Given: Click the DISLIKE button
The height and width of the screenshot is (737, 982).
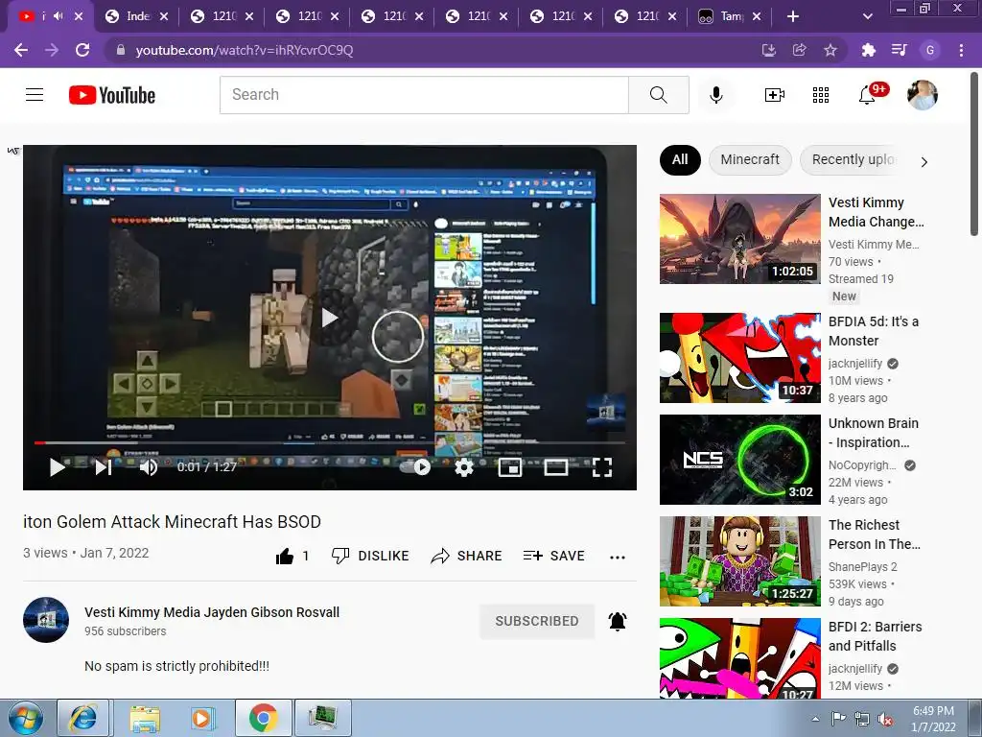Looking at the screenshot, I should pyautogui.click(x=370, y=556).
